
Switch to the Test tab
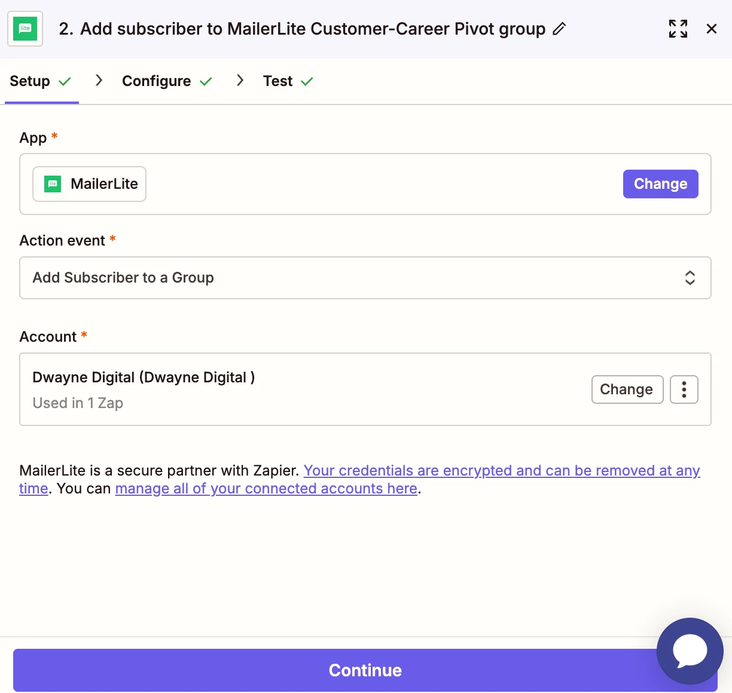(288, 81)
